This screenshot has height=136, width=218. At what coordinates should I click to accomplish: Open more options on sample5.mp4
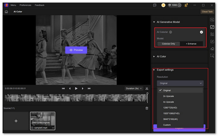point(53,128)
